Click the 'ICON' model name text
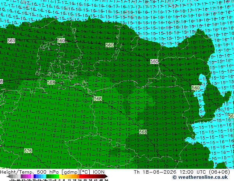The width and height of the screenshot is (234, 181). coord(99,172)
